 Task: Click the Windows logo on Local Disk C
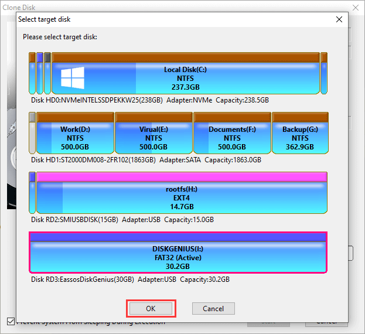coord(72,77)
